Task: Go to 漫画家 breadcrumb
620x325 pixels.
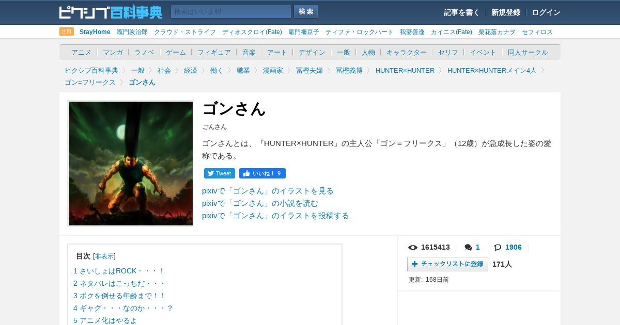Action: click(x=273, y=71)
